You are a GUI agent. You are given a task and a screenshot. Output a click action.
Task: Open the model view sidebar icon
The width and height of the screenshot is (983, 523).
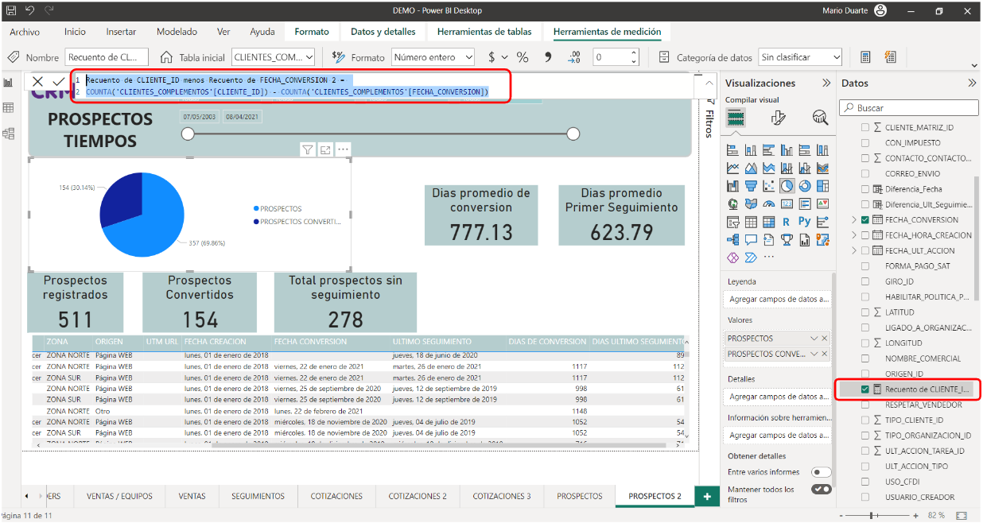[9, 134]
